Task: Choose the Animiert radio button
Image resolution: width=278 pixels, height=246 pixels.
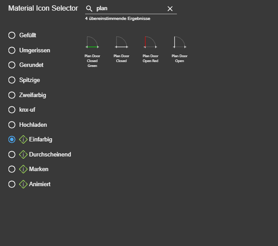Action: [12, 184]
